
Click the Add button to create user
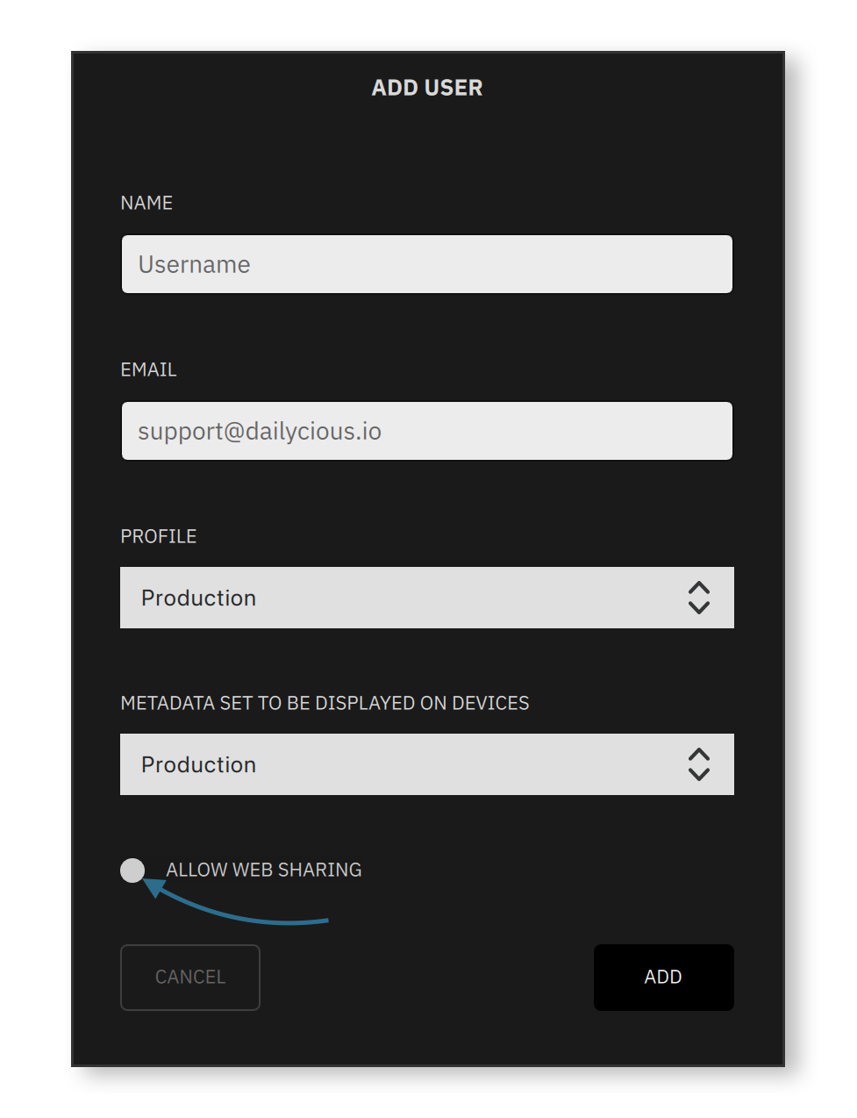point(663,977)
